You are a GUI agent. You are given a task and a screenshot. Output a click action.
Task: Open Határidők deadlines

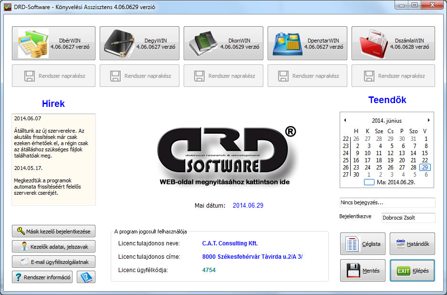point(412,243)
